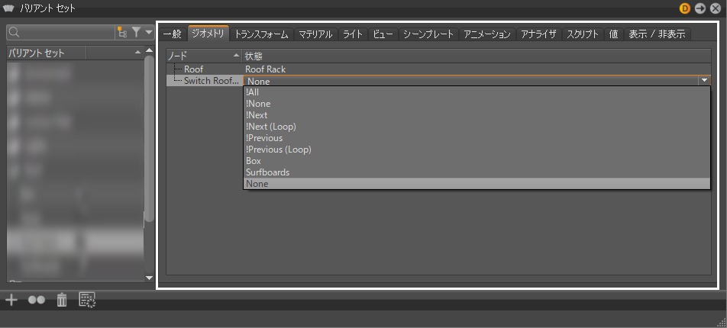
Task: Choose !All from the state dropdown
Action: 477,92
